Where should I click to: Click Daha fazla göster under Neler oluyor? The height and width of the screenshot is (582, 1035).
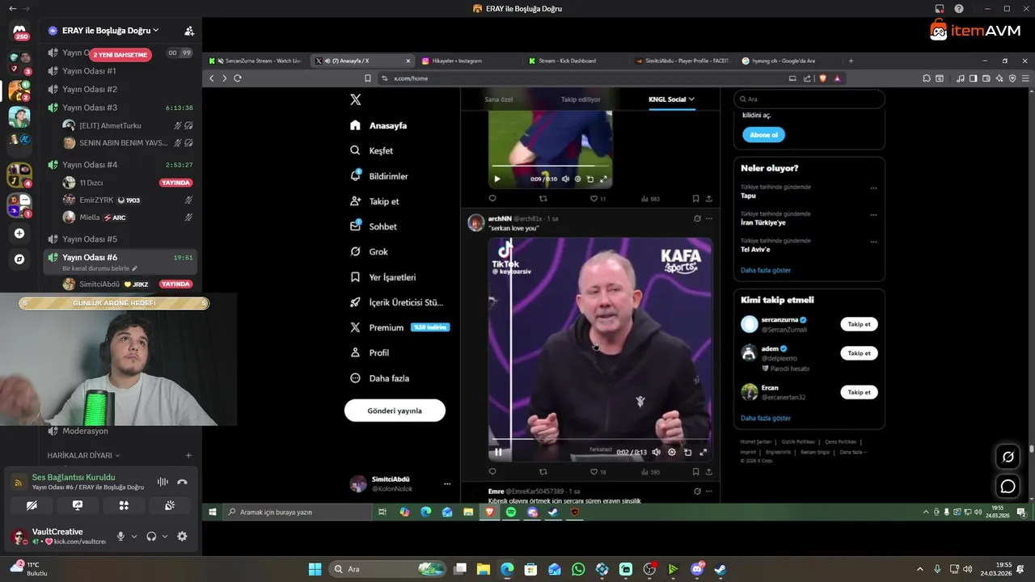[x=766, y=270]
